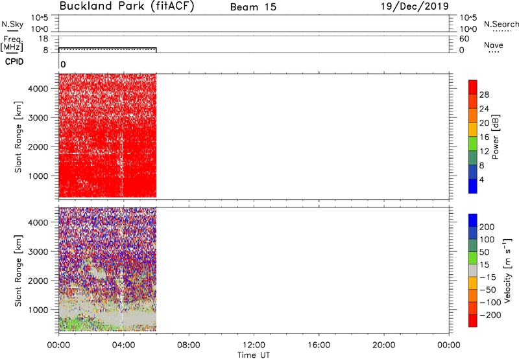Click the 'Power [dB]' colorbar label

pos(495,137)
